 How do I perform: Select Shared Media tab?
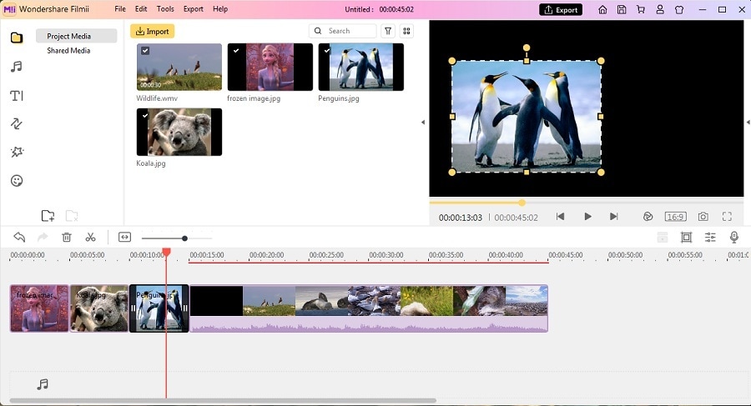point(68,50)
